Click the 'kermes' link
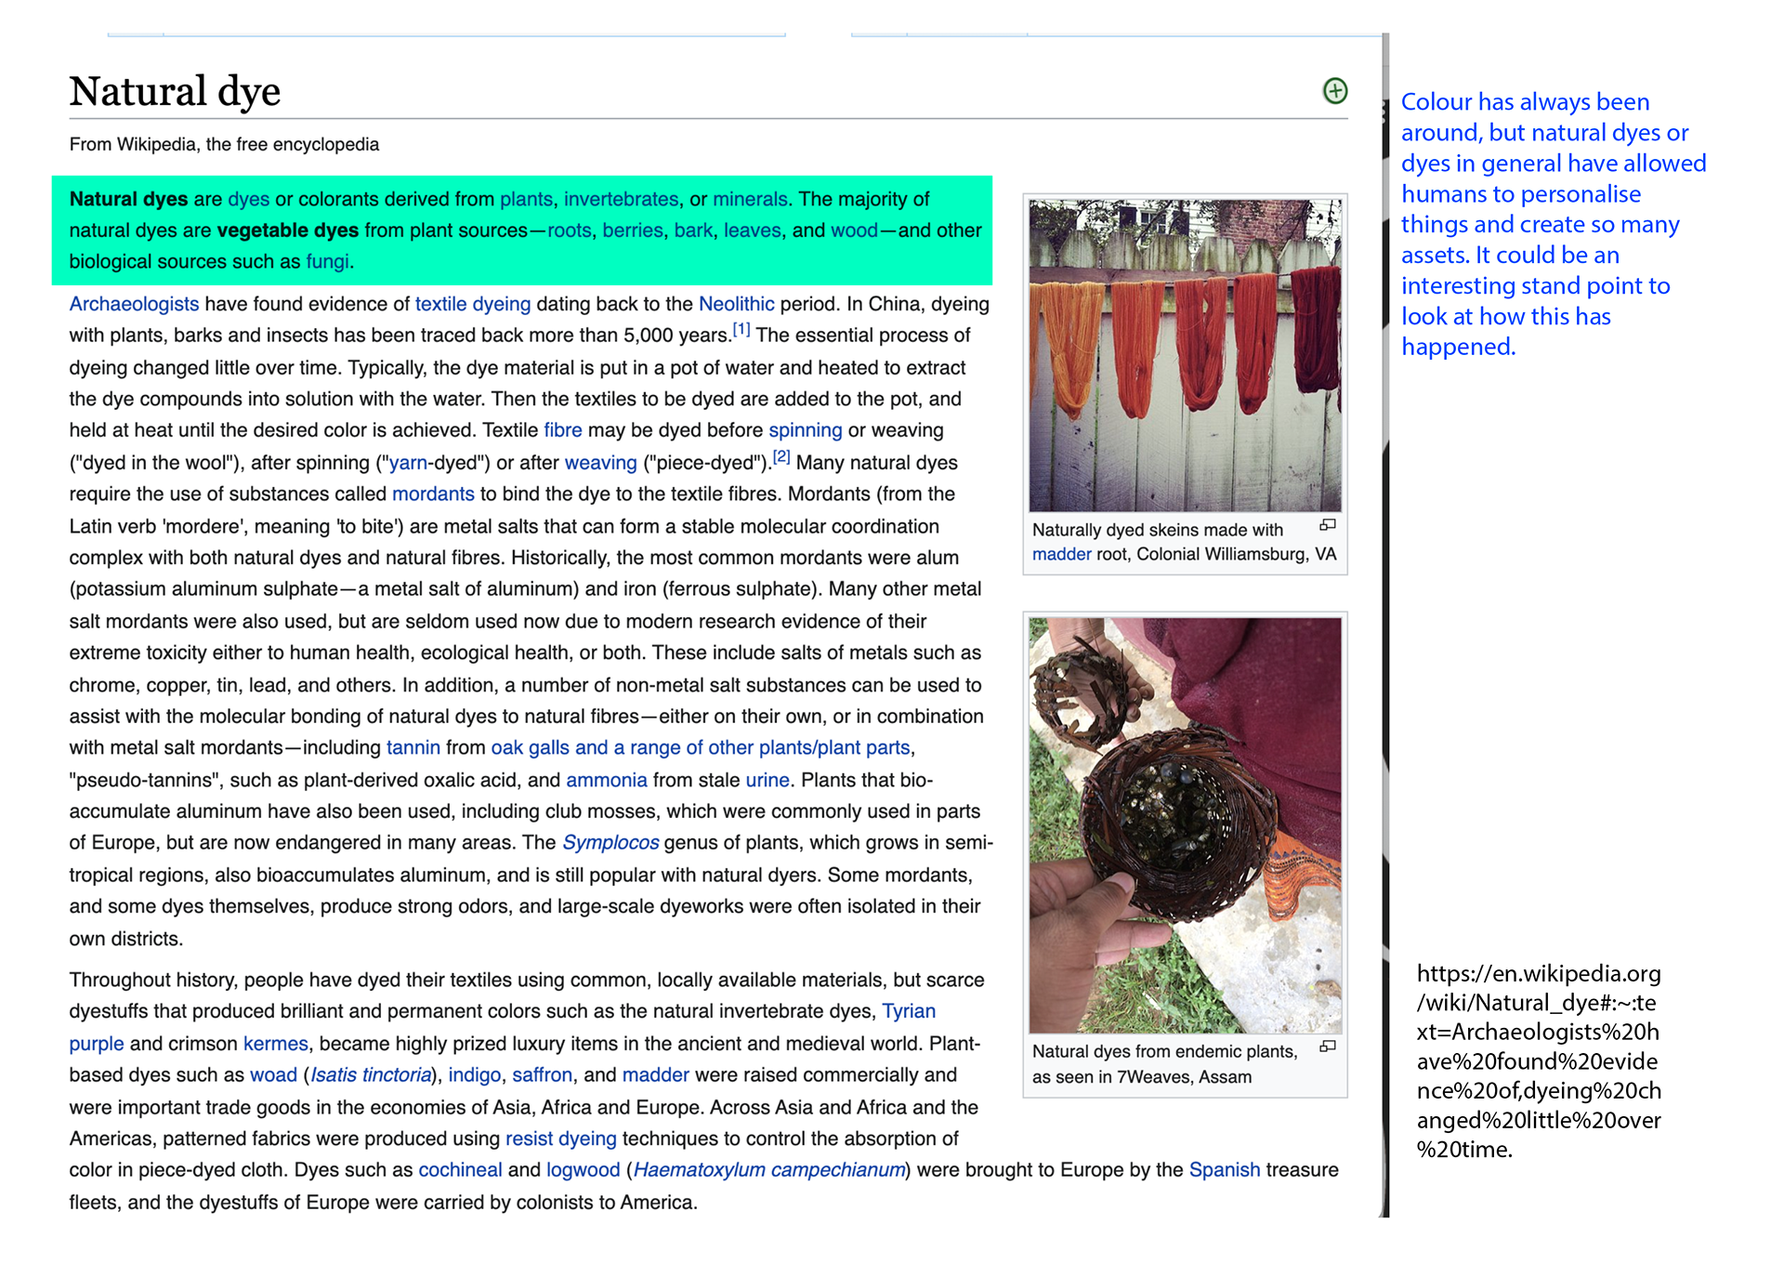1784x1264 pixels. coord(275,1044)
